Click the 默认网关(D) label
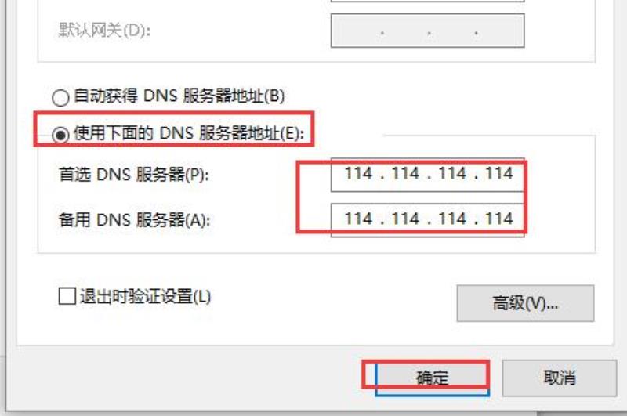The image size is (627, 416). click(x=105, y=30)
